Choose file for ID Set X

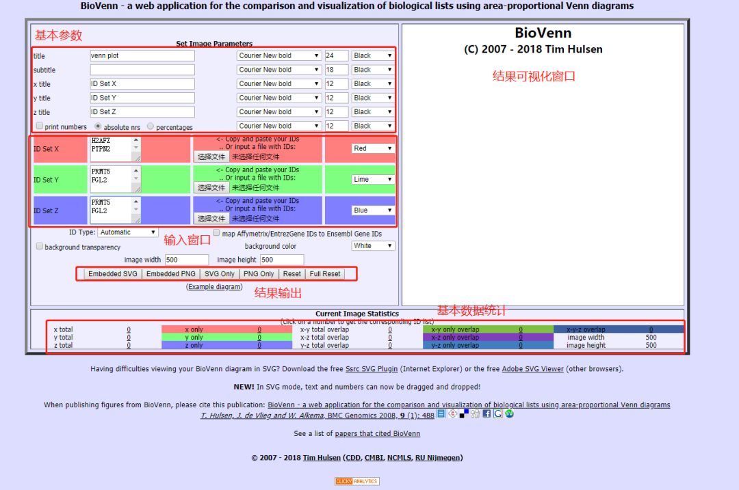211,156
